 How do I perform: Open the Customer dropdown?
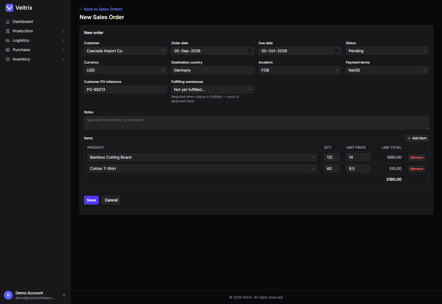pos(125,51)
